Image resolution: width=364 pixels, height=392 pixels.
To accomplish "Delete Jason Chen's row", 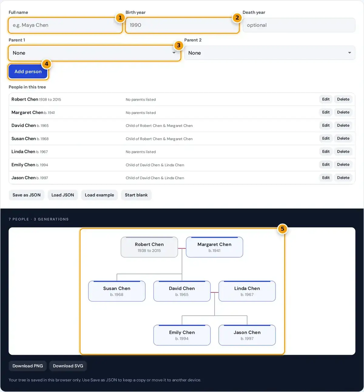I will tap(343, 178).
